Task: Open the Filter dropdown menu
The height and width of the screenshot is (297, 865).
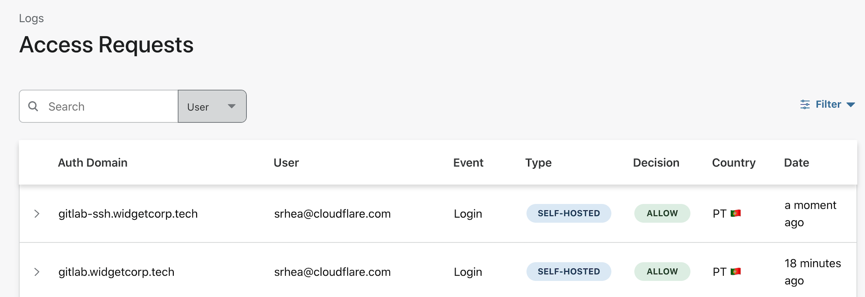Action: click(x=828, y=105)
